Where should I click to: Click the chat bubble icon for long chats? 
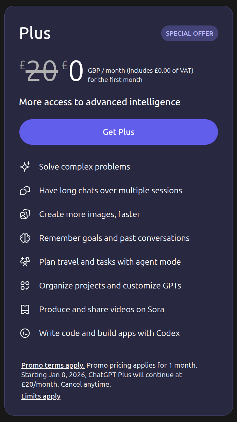click(x=25, y=191)
